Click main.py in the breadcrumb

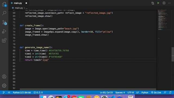(x=19, y=8)
